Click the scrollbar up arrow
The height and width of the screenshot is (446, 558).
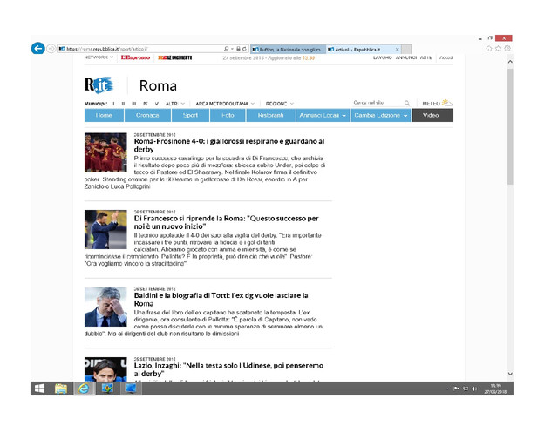(510, 62)
